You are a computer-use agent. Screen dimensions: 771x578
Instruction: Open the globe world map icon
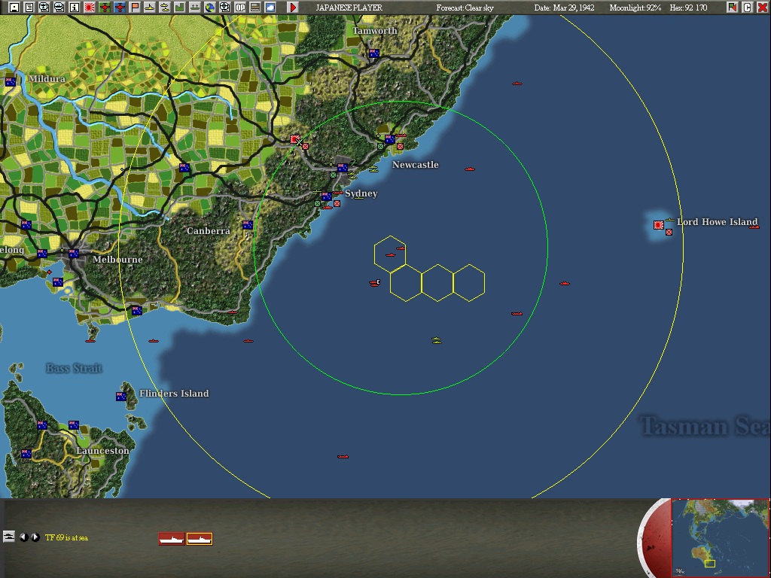tap(210, 7)
